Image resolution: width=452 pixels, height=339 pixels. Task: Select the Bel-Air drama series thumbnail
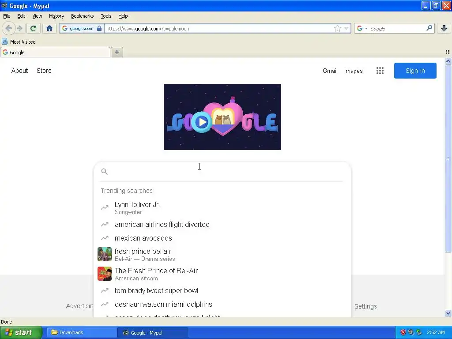click(x=105, y=254)
